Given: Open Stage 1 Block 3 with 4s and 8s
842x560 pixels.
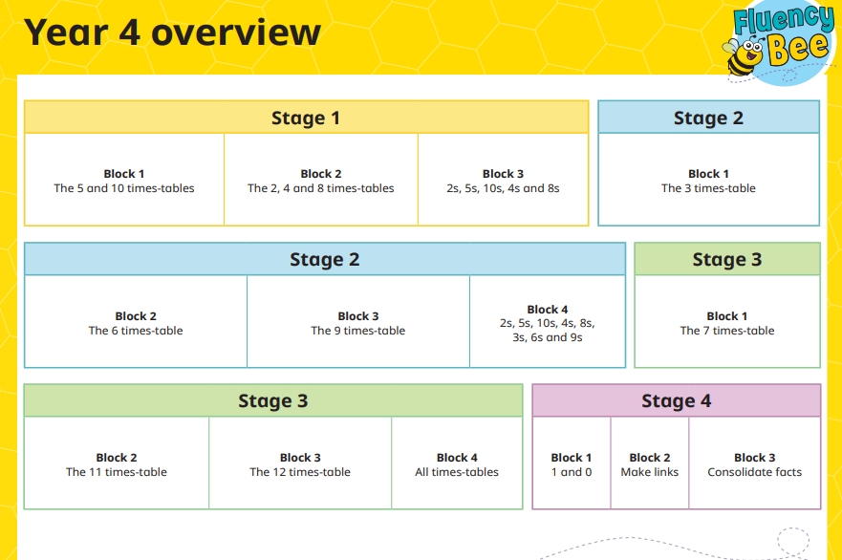Looking at the screenshot, I should point(503,181).
